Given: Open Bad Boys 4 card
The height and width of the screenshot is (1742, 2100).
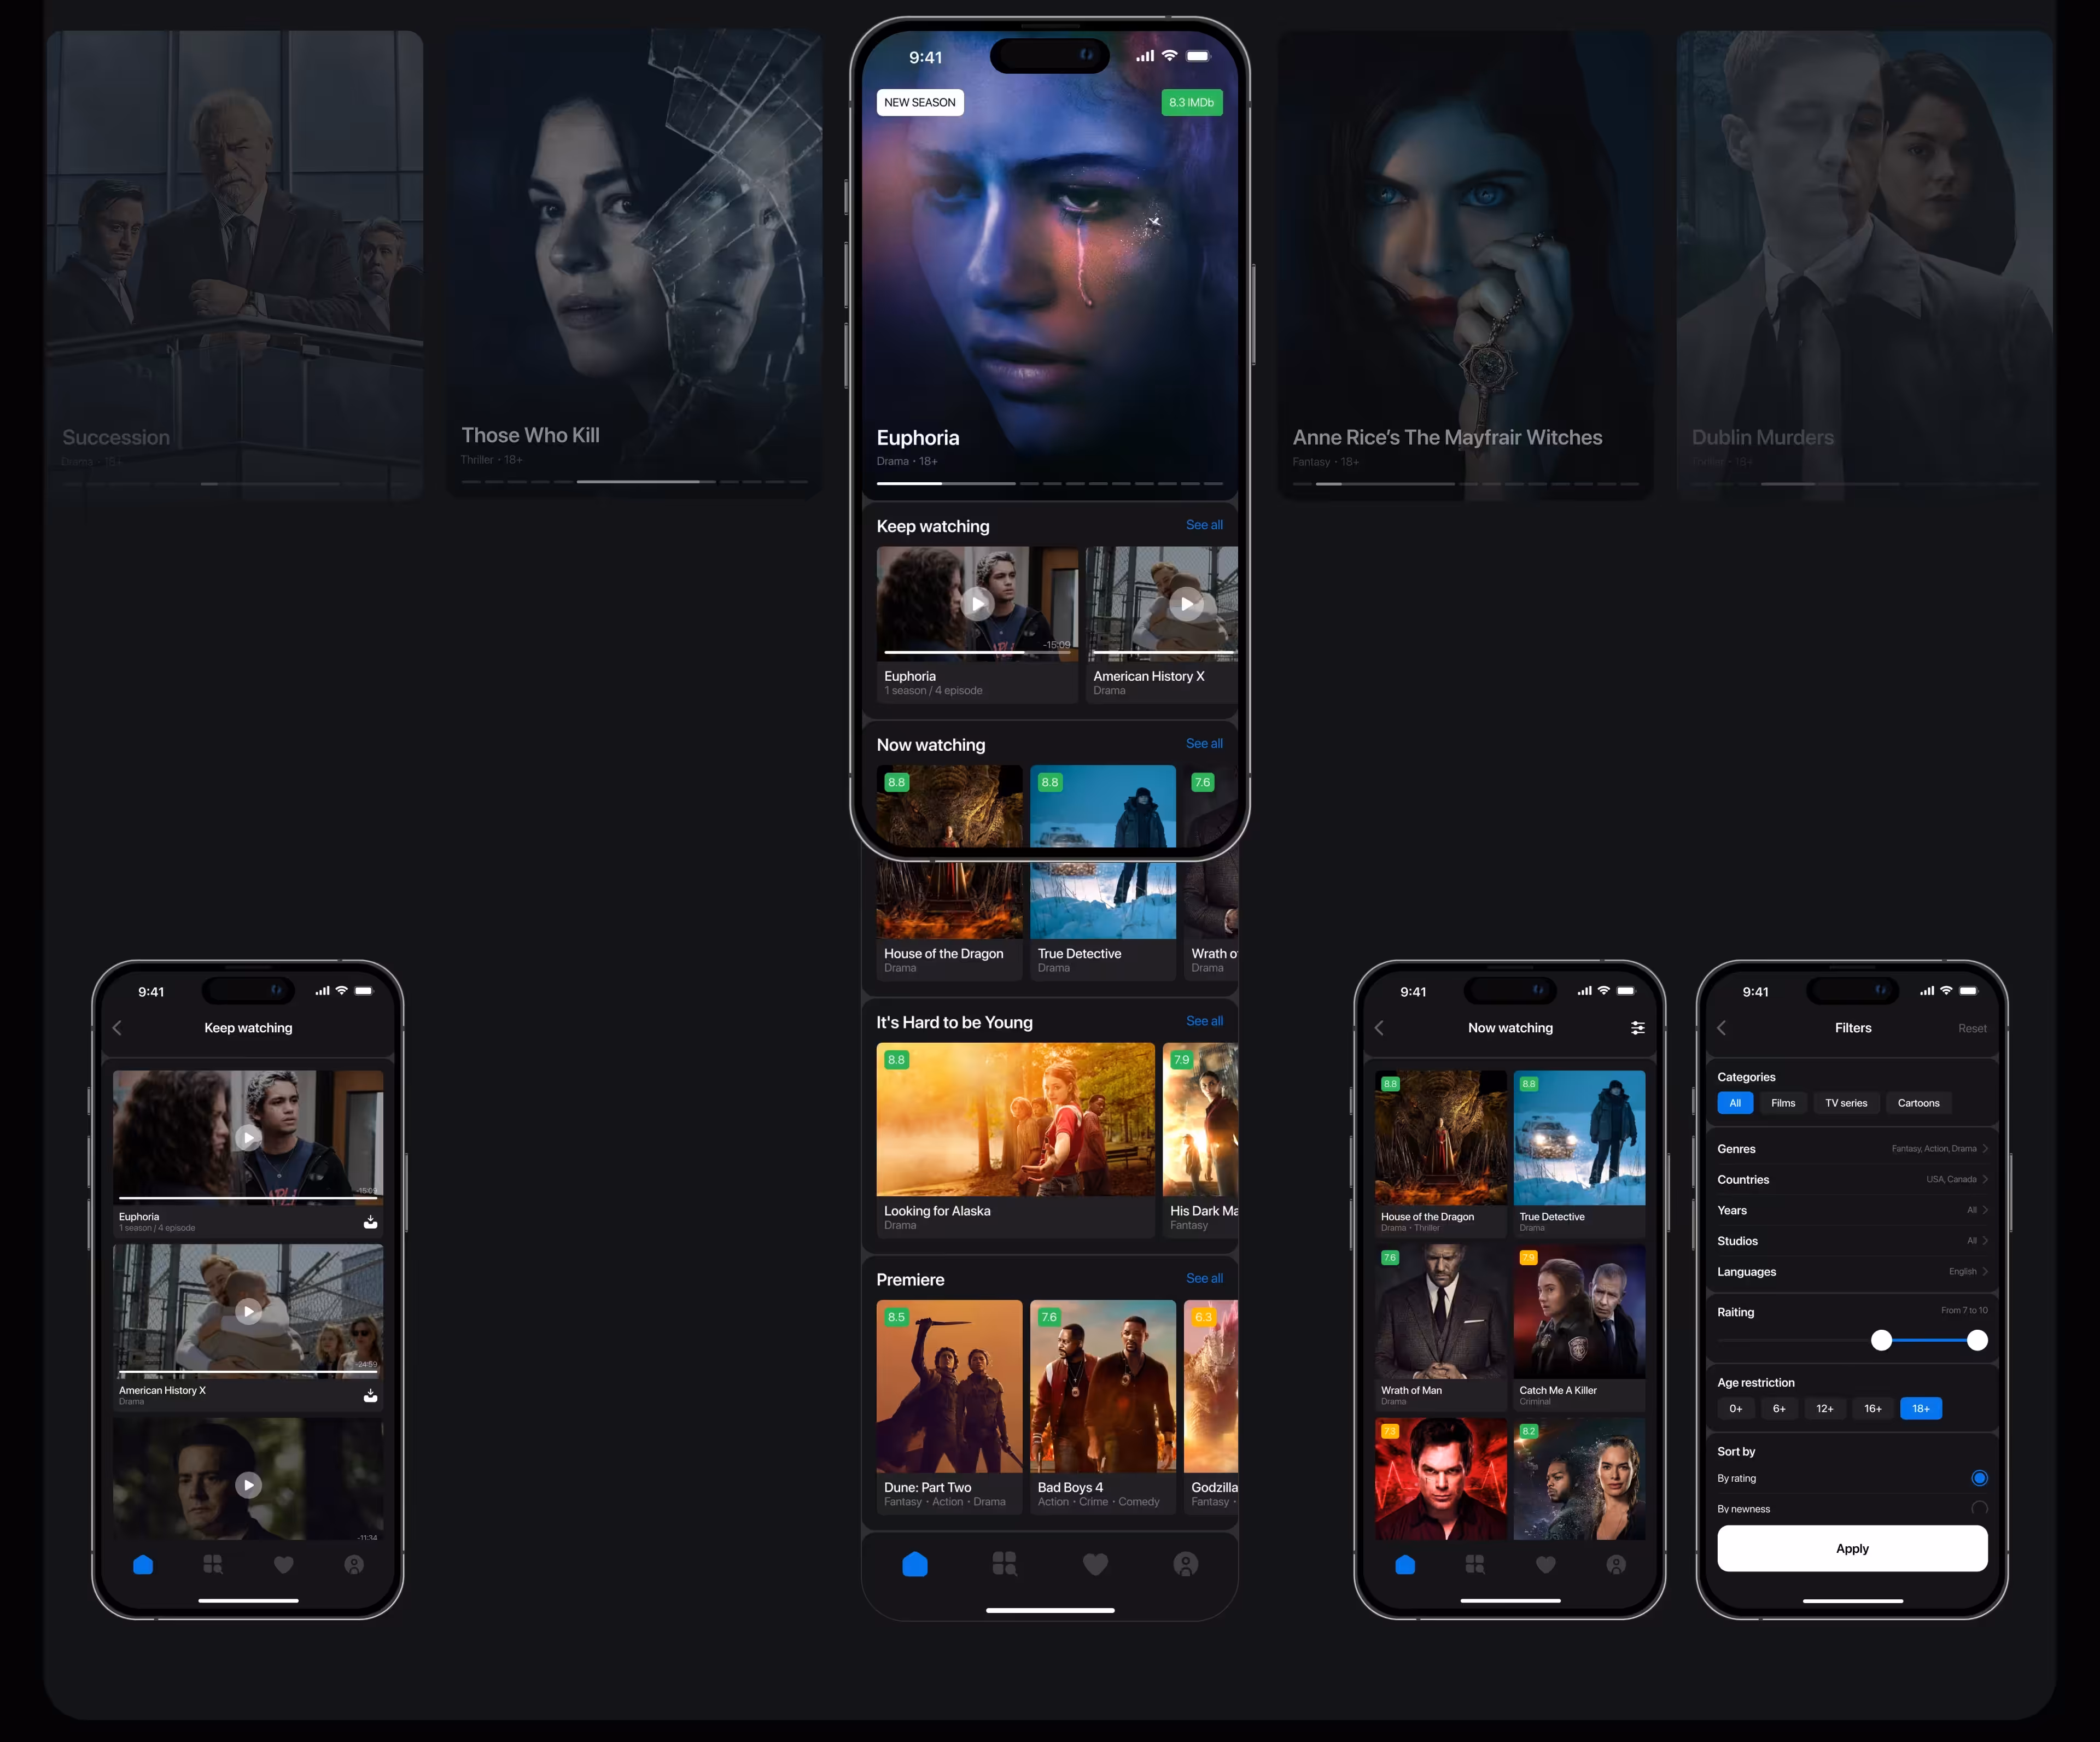Looking at the screenshot, I should [x=1103, y=1406].
